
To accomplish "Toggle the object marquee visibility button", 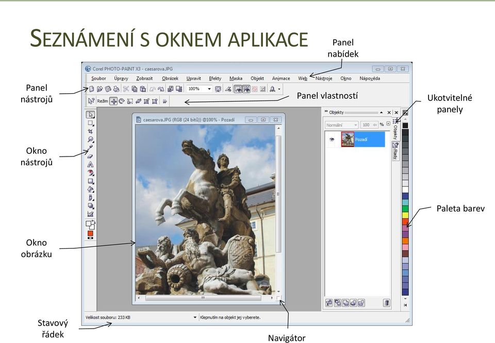I will point(246,89).
